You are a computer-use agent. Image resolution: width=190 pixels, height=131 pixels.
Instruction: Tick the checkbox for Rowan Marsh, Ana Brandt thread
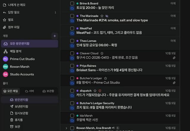(x=72, y=128)
